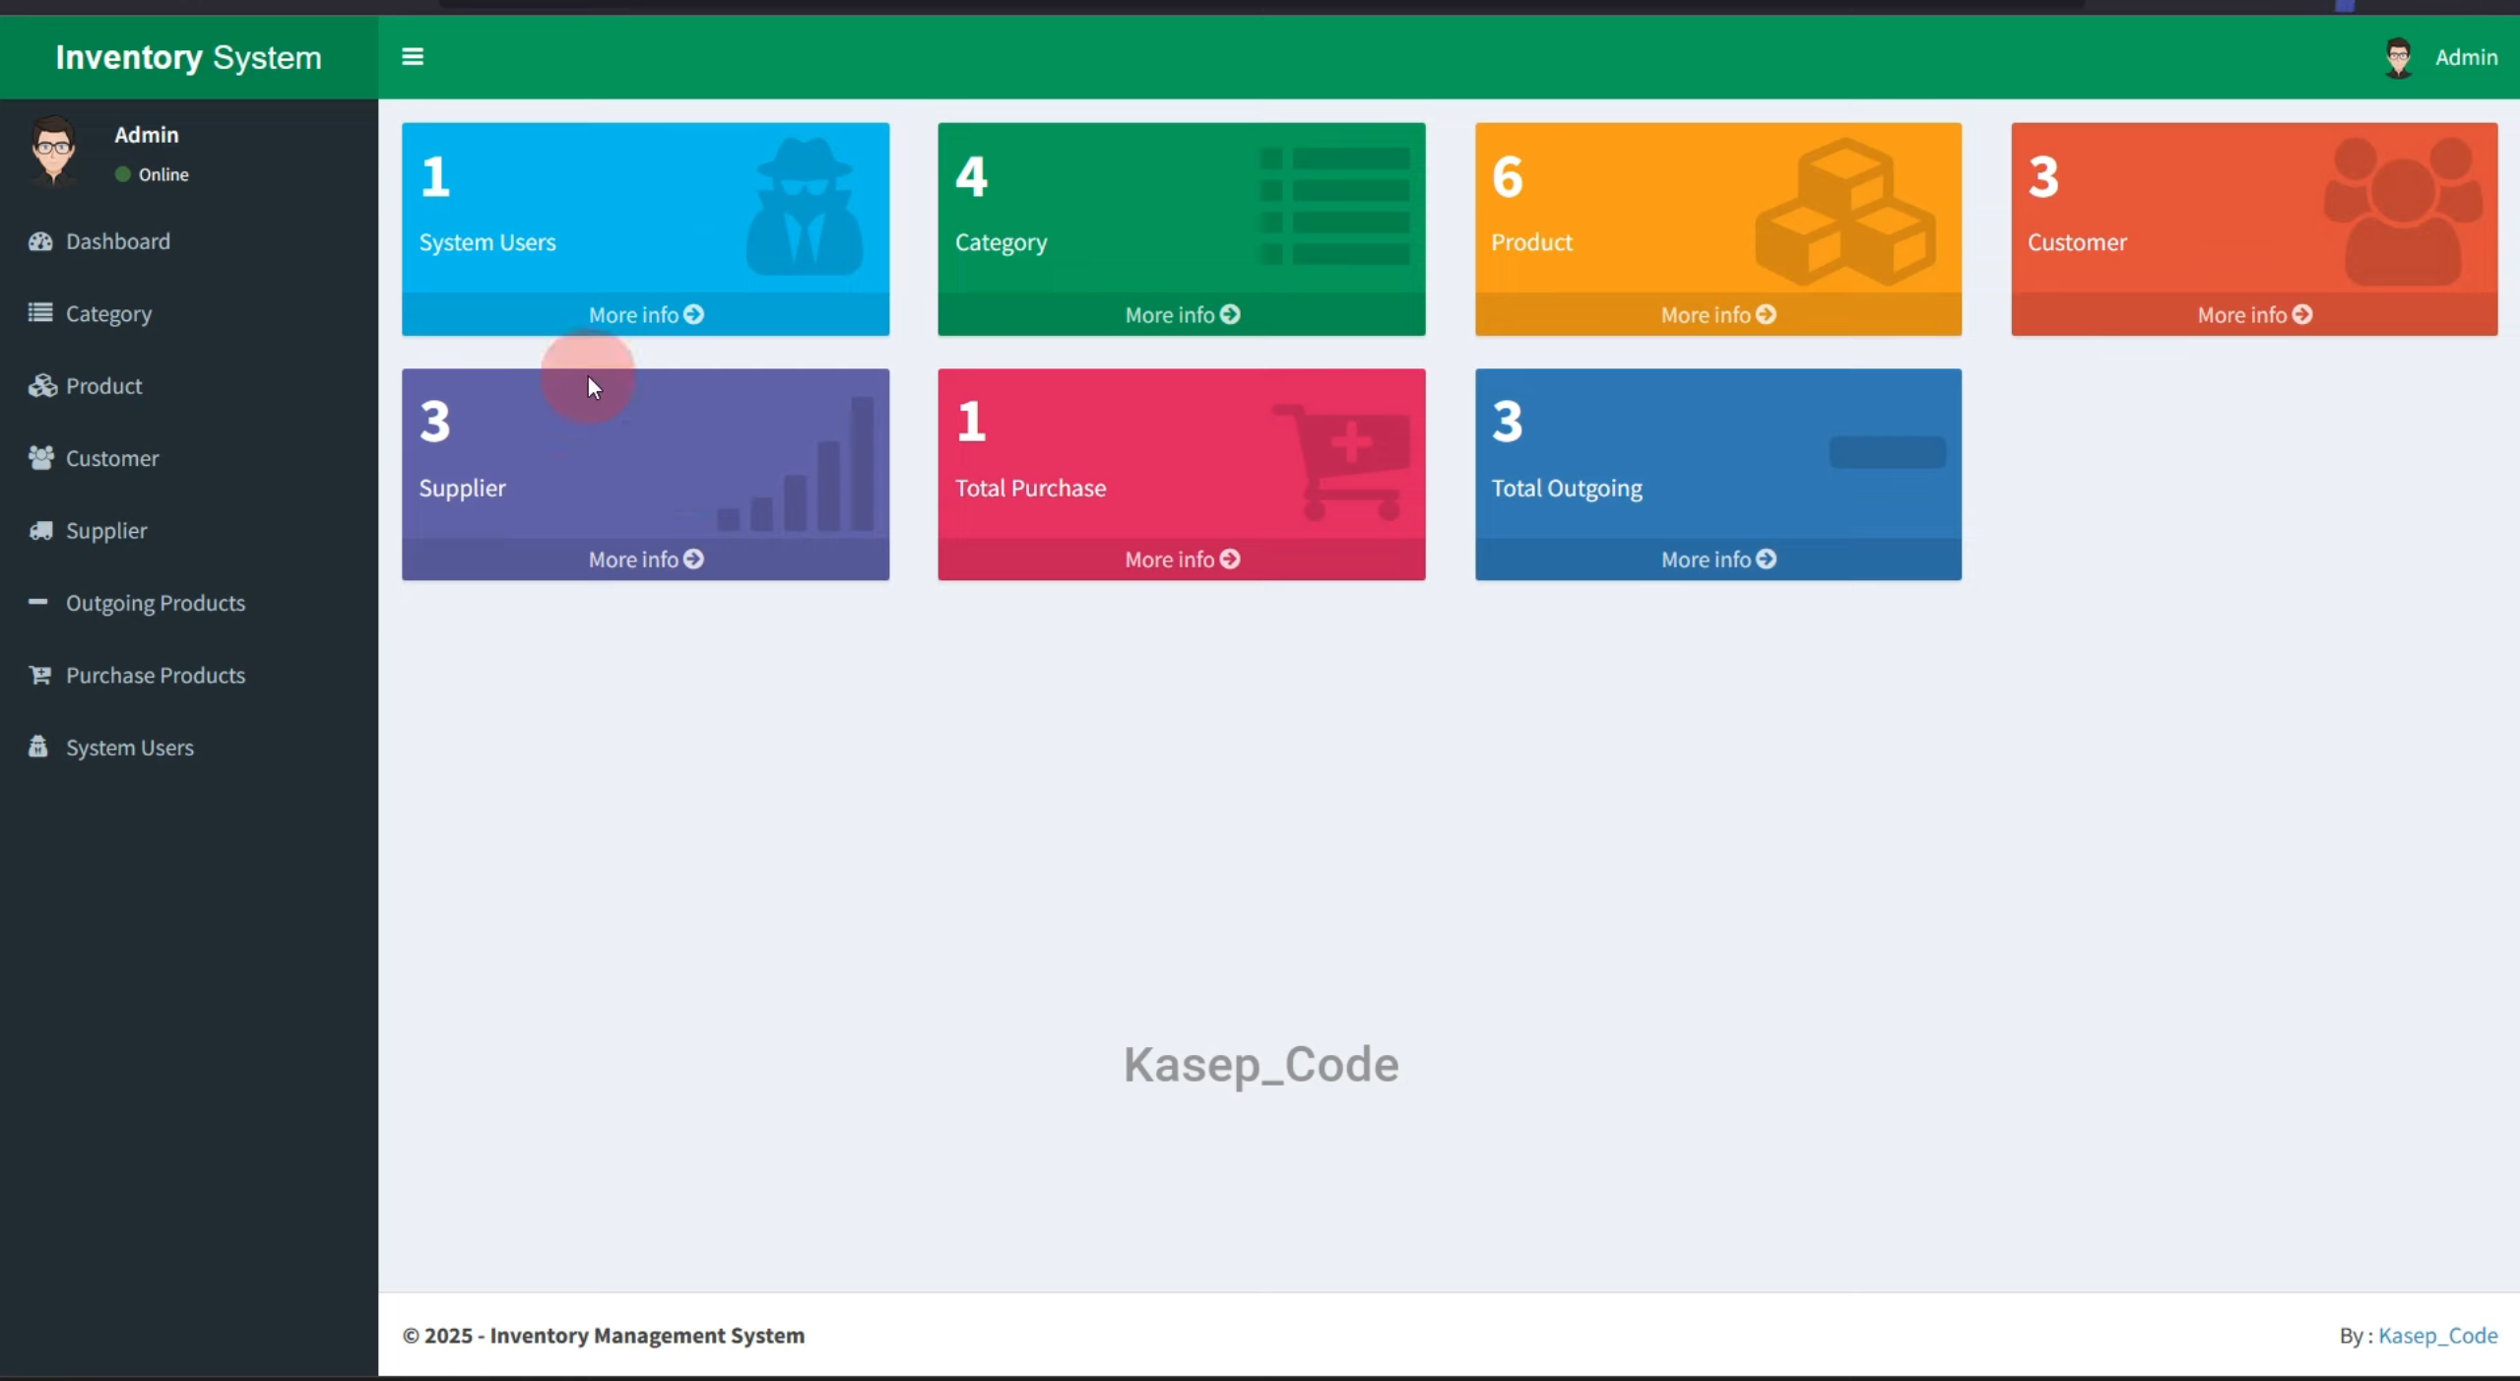Click the Admin name in sidebar panel
This screenshot has width=2520, height=1381.
point(147,134)
